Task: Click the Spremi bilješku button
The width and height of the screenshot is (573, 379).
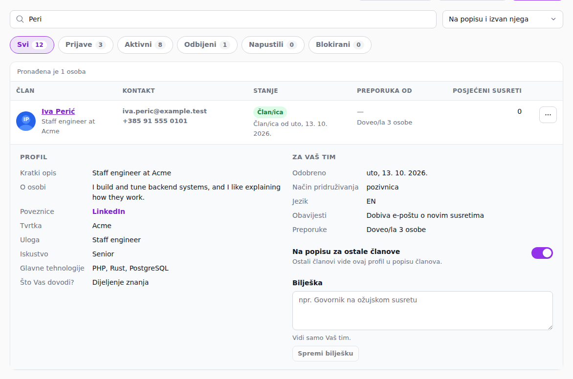Action: click(x=325, y=354)
